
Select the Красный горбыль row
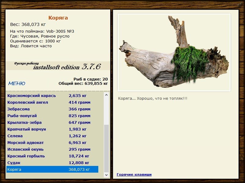click(x=52, y=156)
